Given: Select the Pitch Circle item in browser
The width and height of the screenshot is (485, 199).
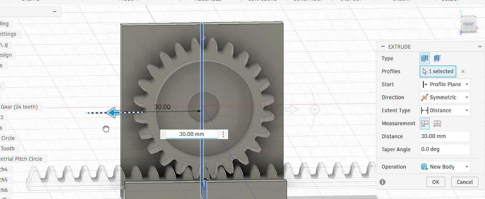Looking at the screenshot, I should pyautogui.click(x=21, y=159).
